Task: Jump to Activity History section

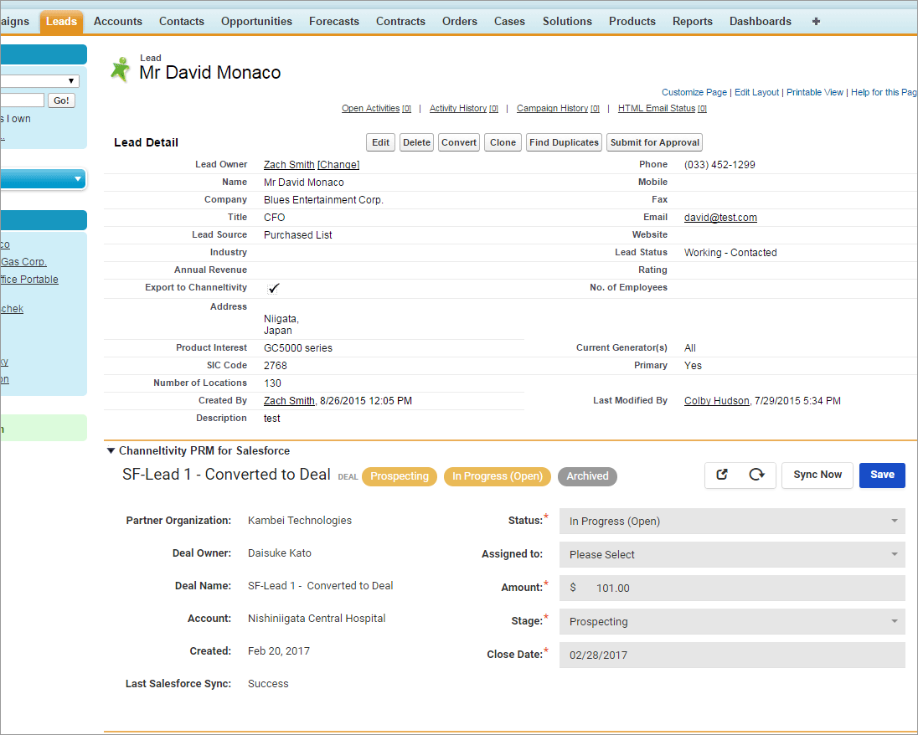Action: 464,108
